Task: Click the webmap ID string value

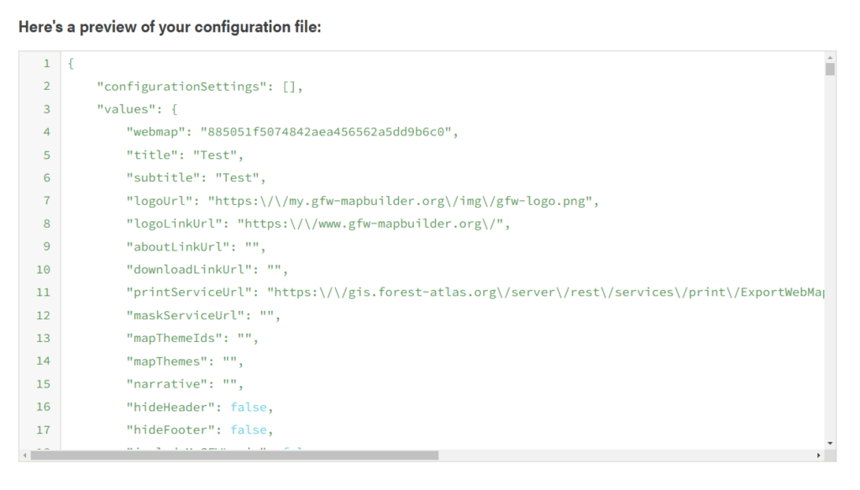Action: (326, 132)
